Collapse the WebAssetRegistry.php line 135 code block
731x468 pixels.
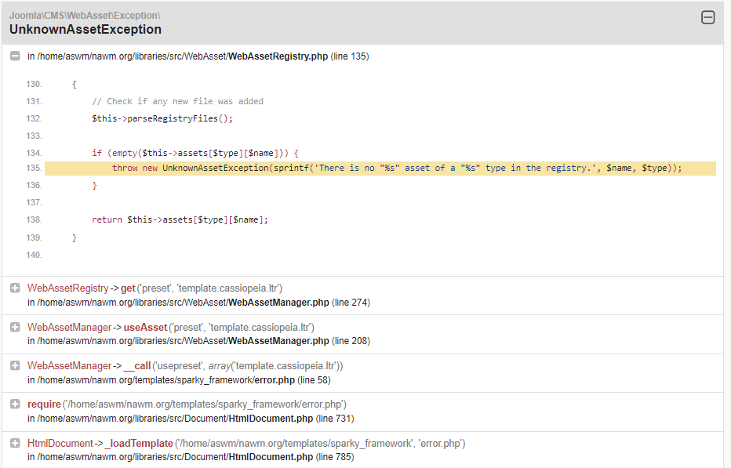click(x=15, y=56)
